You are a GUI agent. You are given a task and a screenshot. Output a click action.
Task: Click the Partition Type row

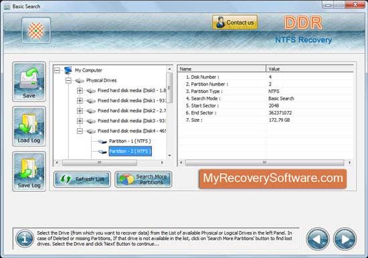[x=266, y=92]
